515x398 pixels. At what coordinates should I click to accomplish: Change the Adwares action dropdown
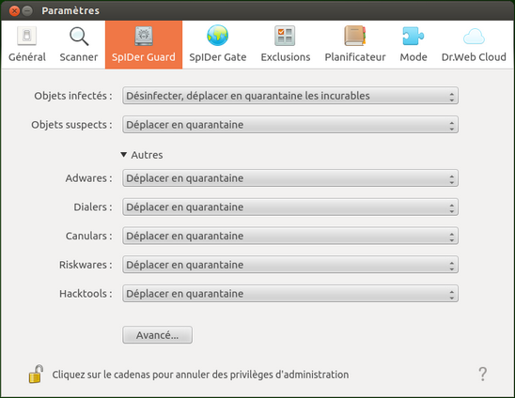(290, 178)
